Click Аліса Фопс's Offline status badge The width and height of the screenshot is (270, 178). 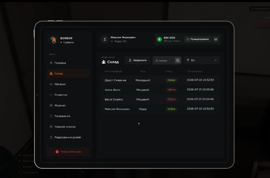click(x=171, y=90)
